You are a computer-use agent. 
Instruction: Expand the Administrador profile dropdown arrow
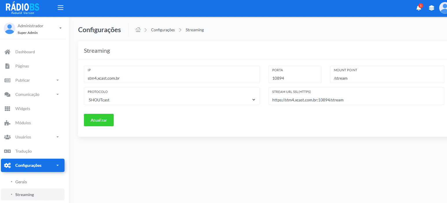[60, 28]
